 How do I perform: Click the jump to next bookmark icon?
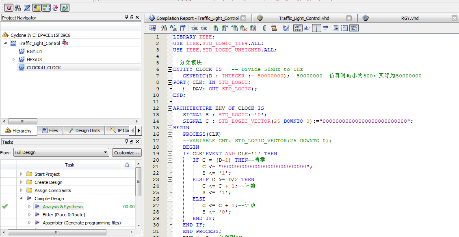225,28
